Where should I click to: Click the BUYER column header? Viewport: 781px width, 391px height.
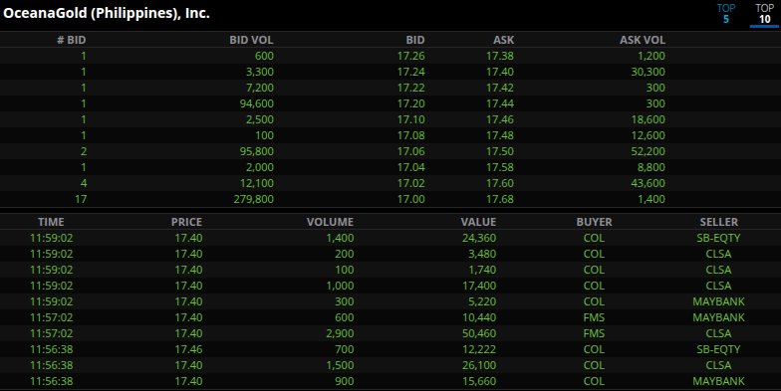pyautogui.click(x=594, y=222)
